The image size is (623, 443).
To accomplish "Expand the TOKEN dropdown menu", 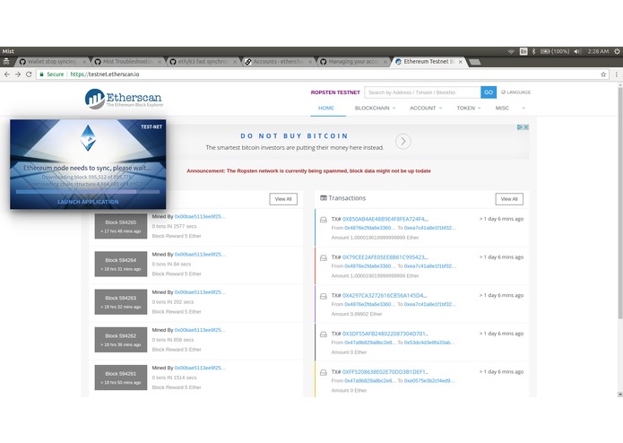I will [x=469, y=109].
